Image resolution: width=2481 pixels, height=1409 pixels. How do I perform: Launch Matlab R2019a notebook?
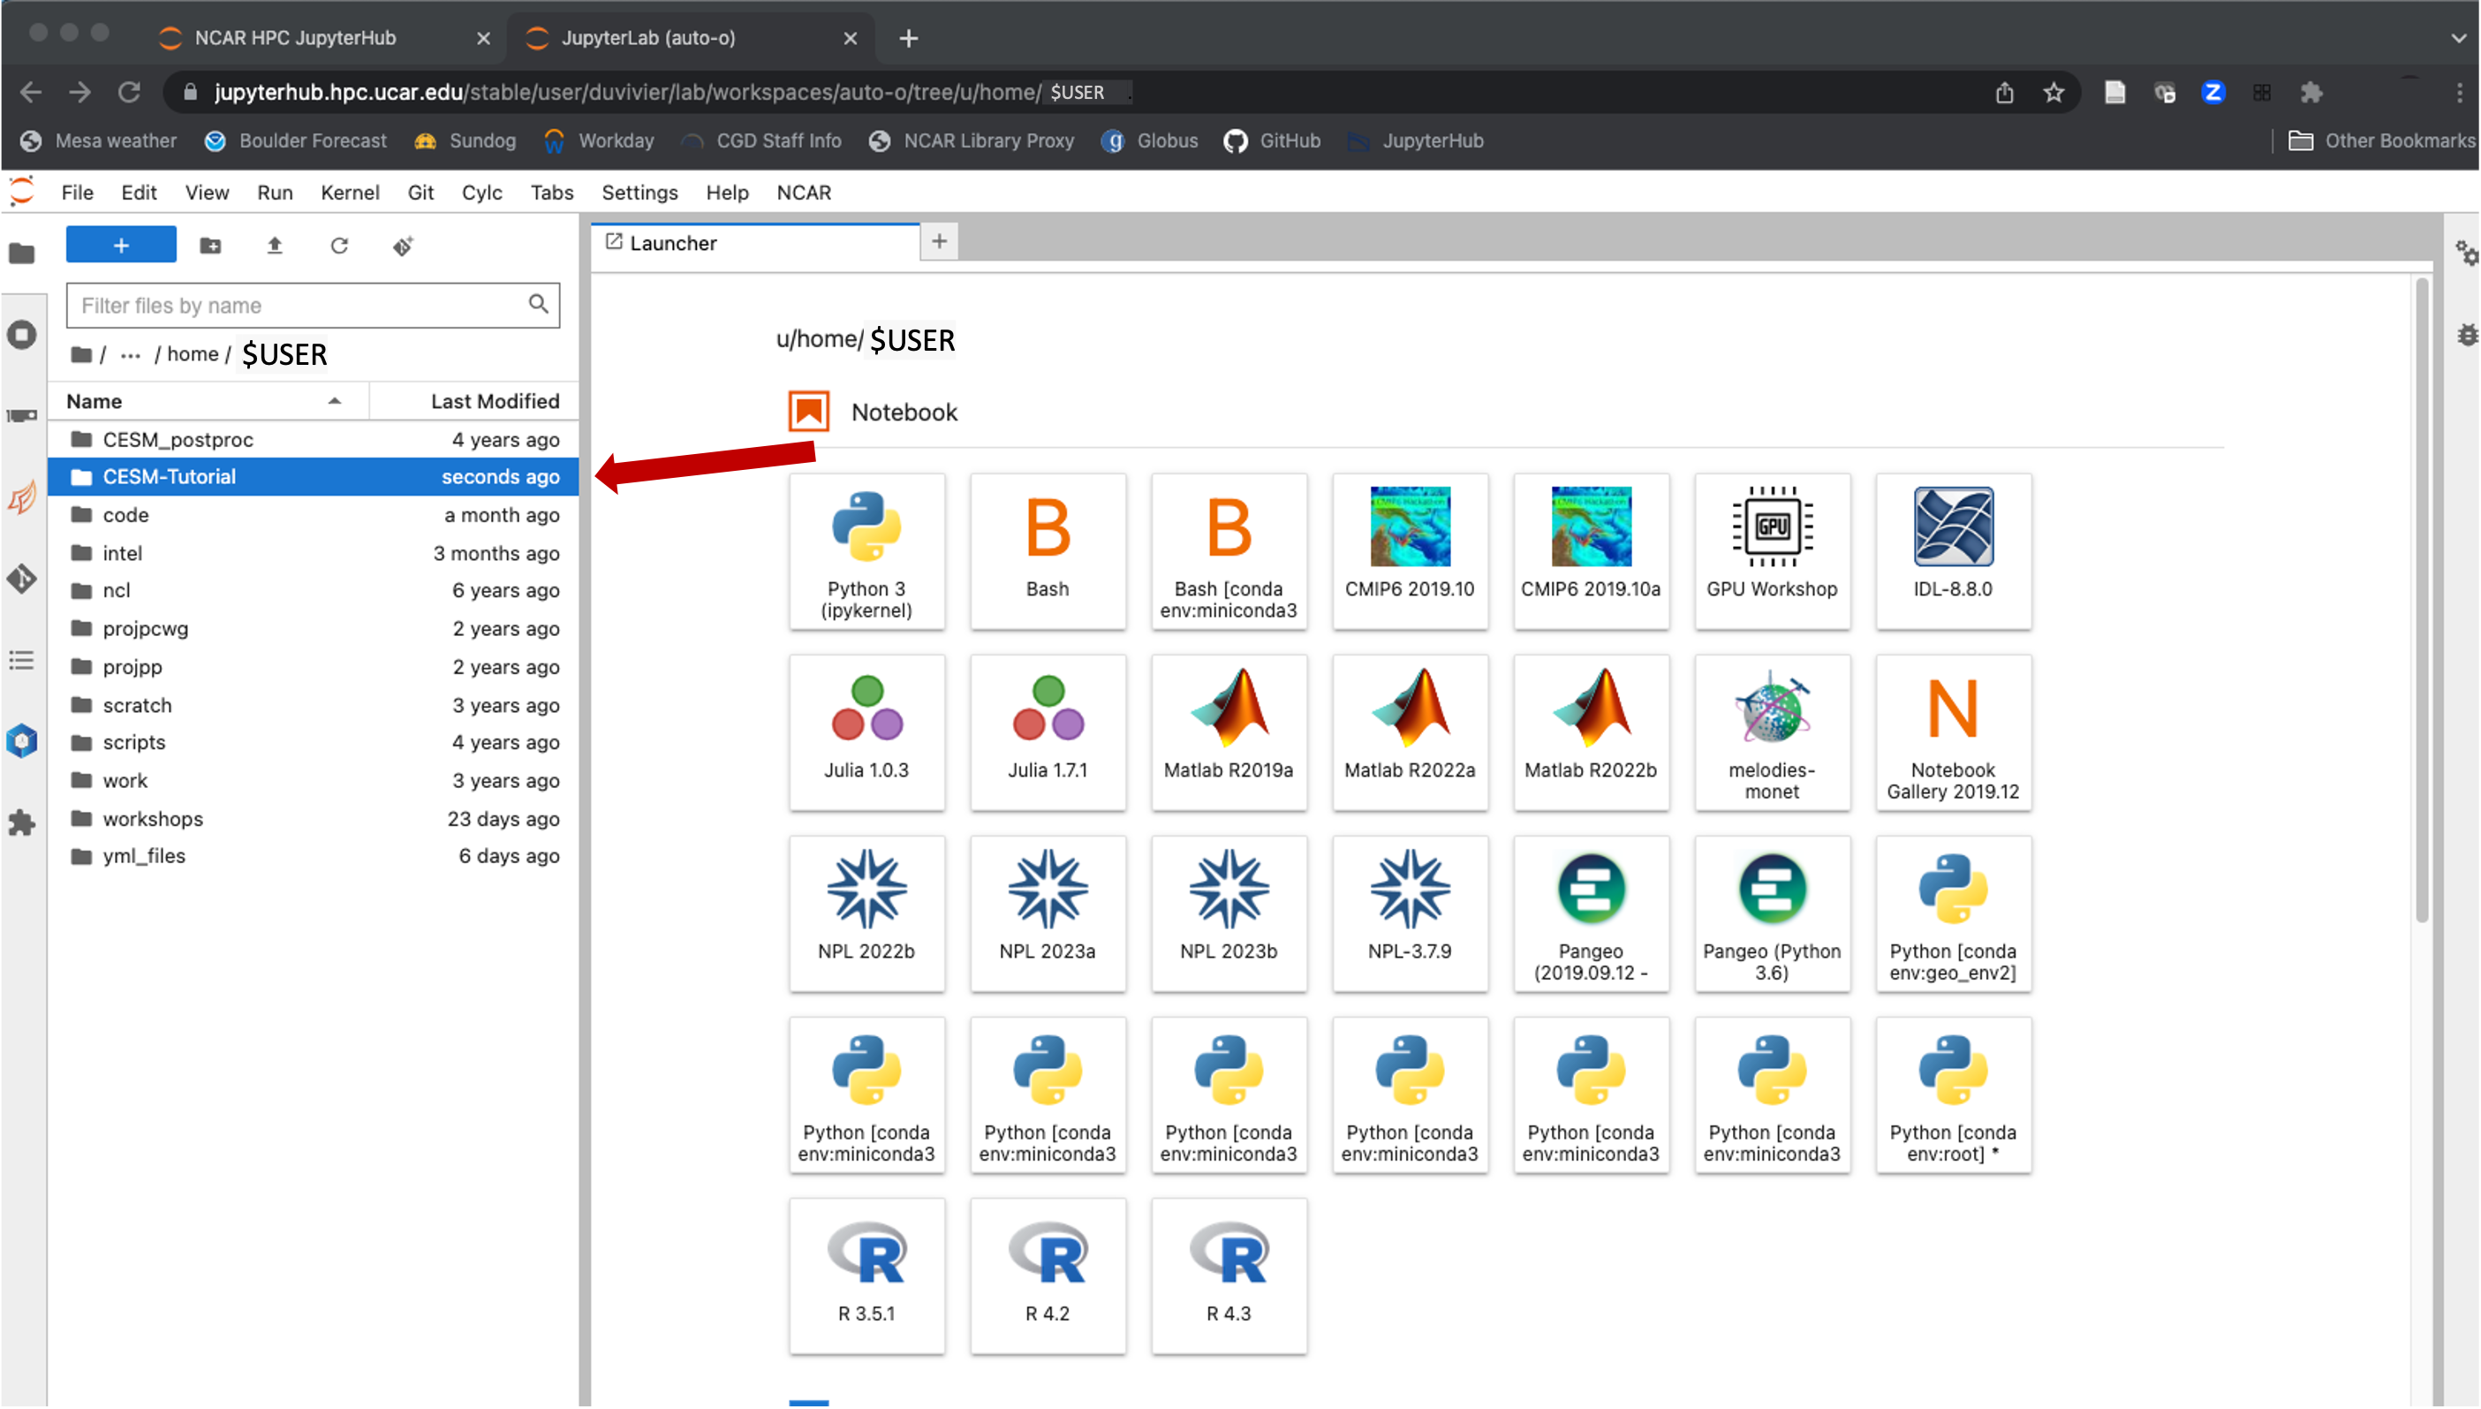coord(1229,732)
